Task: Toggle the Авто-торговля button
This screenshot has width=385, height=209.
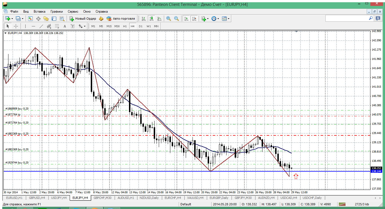Action: pyautogui.click(x=121, y=19)
